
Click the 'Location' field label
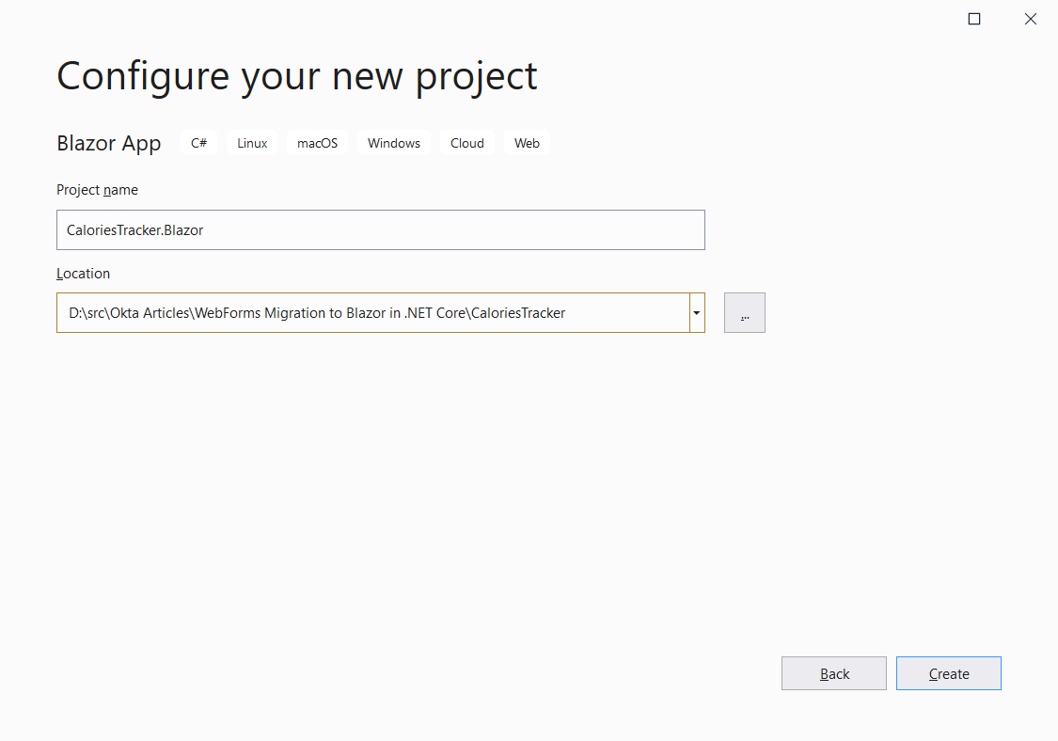coord(83,274)
